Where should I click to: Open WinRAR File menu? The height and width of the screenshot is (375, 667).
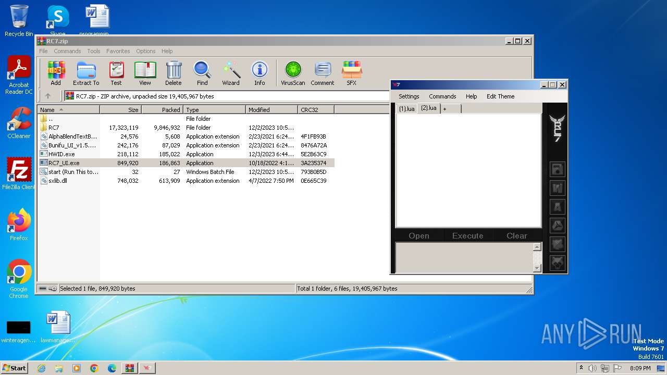[x=43, y=51]
